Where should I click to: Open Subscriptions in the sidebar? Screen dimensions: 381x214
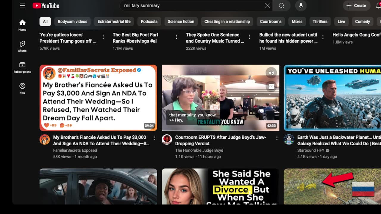click(22, 67)
